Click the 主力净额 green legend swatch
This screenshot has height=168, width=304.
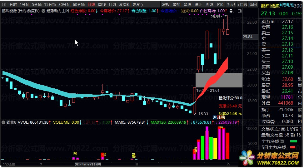tap(293, 142)
